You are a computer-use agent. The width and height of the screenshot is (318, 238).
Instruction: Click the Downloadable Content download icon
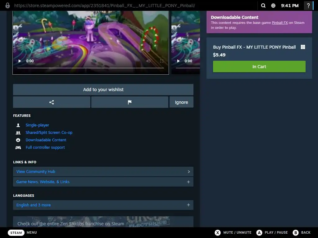pyautogui.click(x=18, y=140)
